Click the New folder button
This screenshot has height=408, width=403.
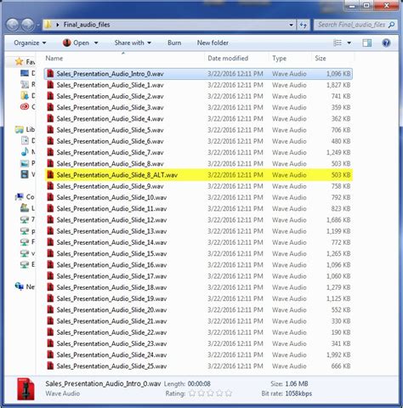point(213,42)
